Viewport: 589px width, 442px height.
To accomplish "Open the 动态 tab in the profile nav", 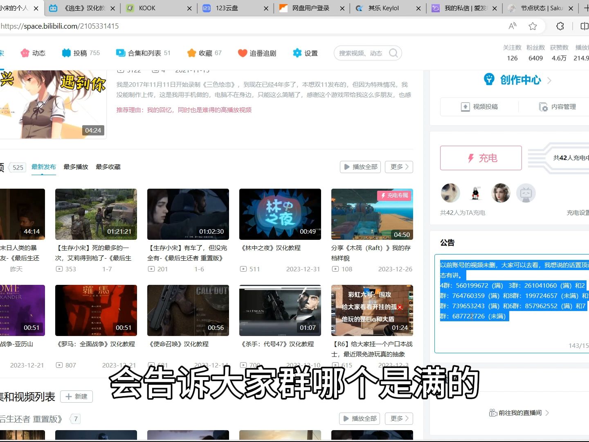I will [33, 53].
